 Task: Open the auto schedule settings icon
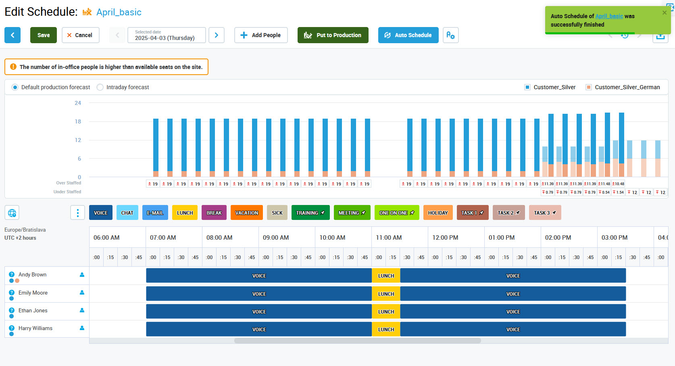point(450,35)
